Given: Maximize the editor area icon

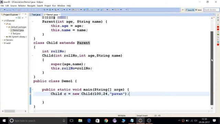Looking at the screenshot, I should [213, 14].
